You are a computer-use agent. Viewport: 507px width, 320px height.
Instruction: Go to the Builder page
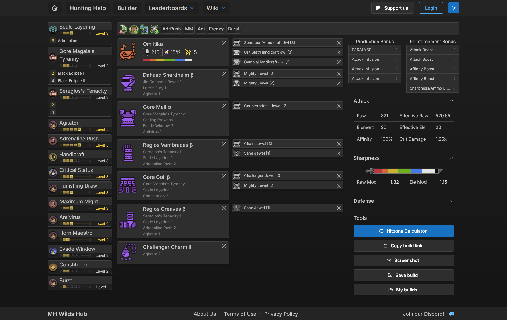pos(127,8)
